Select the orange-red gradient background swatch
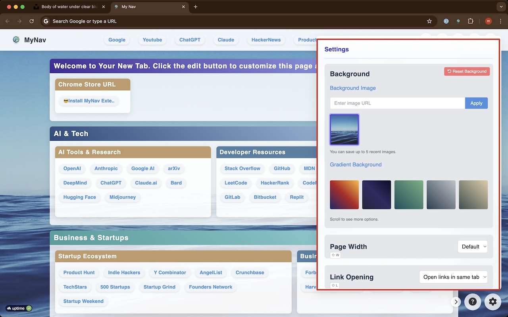The image size is (508, 317). [344, 195]
